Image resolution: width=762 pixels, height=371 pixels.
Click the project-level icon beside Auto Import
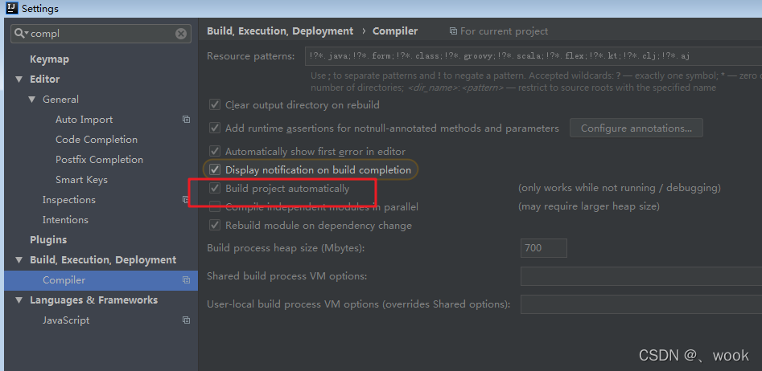pos(186,120)
